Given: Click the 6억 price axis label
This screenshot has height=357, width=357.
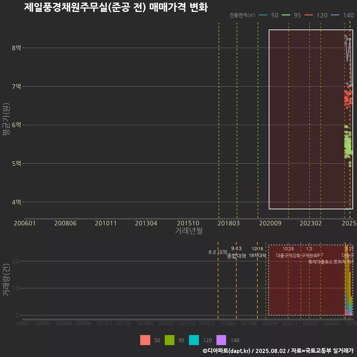Looking at the screenshot, I should click(x=16, y=125).
